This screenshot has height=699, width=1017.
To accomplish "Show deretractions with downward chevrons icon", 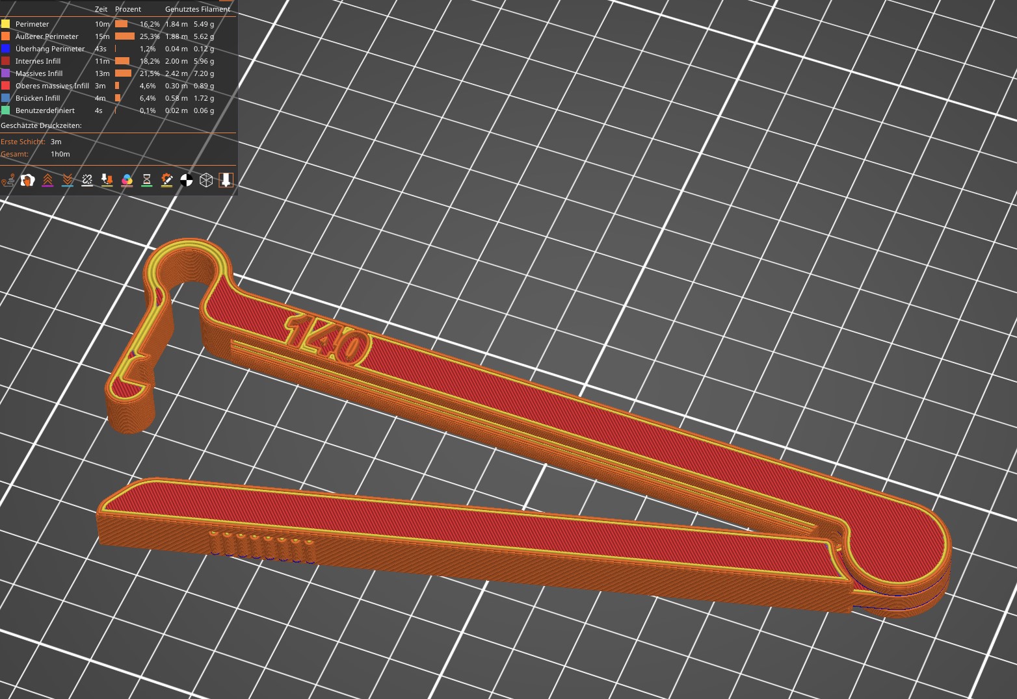I will pyautogui.click(x=68, y=180).
